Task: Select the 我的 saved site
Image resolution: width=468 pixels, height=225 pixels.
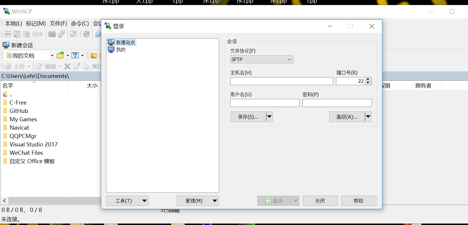Action: [x=120, y=50]
